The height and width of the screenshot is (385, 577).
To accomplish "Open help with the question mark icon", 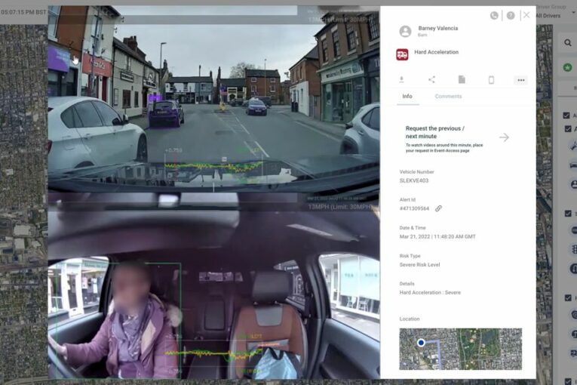I will point(511,15).
